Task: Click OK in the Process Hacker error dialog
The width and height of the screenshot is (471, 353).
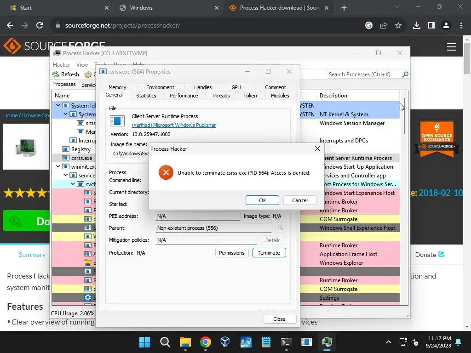Action: click(x=262, y=200)
